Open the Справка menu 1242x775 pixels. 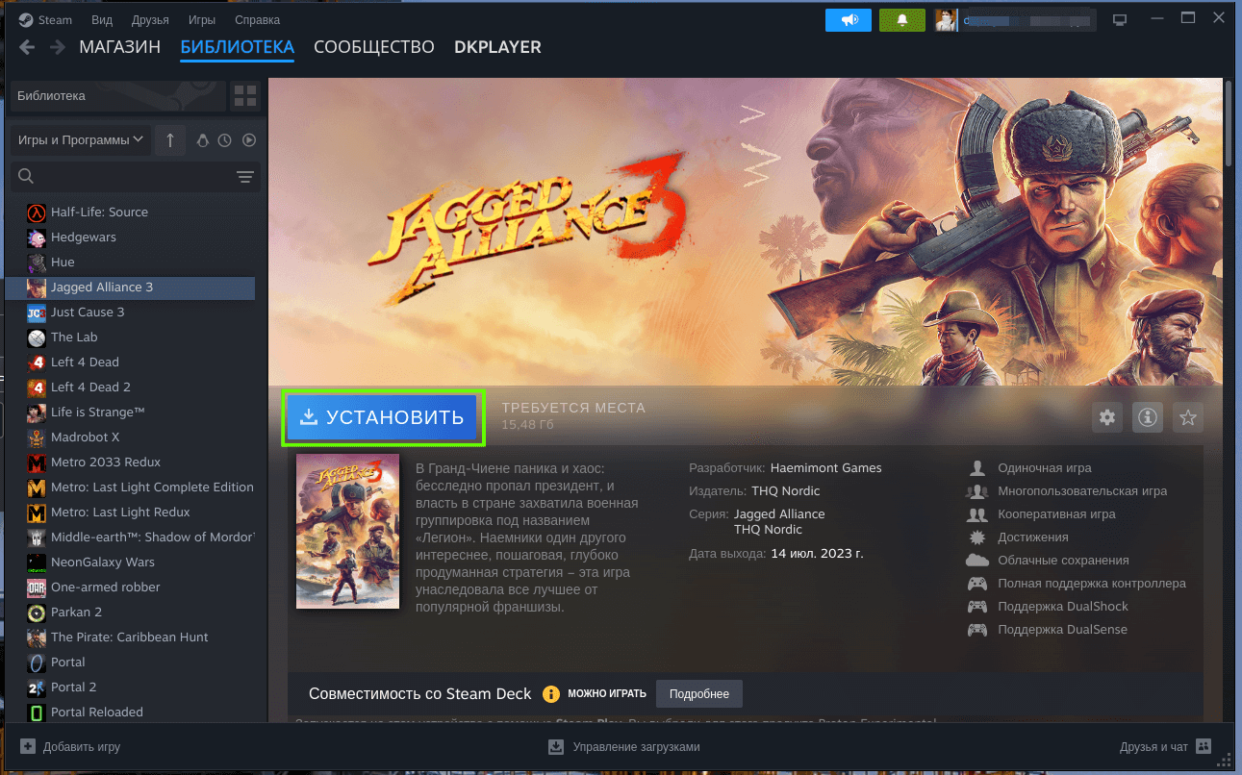pyautogui.click(x=257, y=20)
